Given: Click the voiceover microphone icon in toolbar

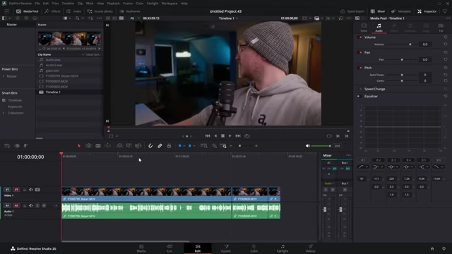Looking at the screenshot, I should (x=25, y=146).
